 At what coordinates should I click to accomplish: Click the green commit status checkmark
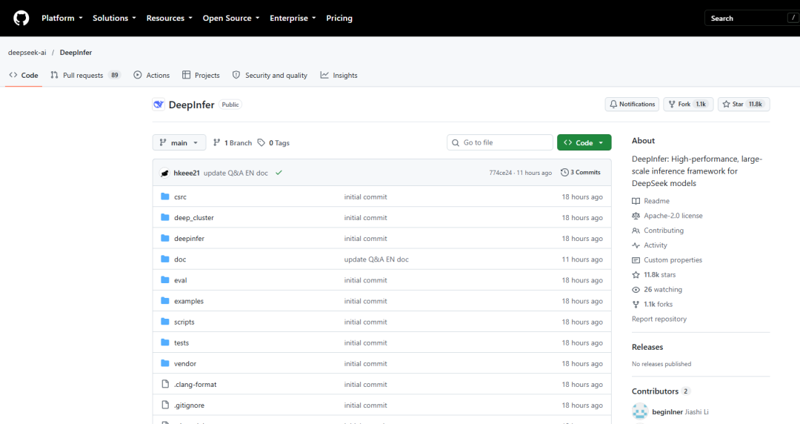[279, 173]
